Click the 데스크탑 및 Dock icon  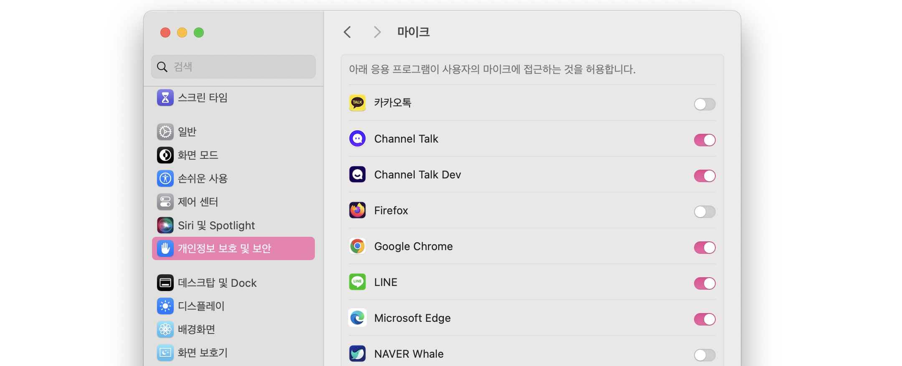tap(165, 283)
